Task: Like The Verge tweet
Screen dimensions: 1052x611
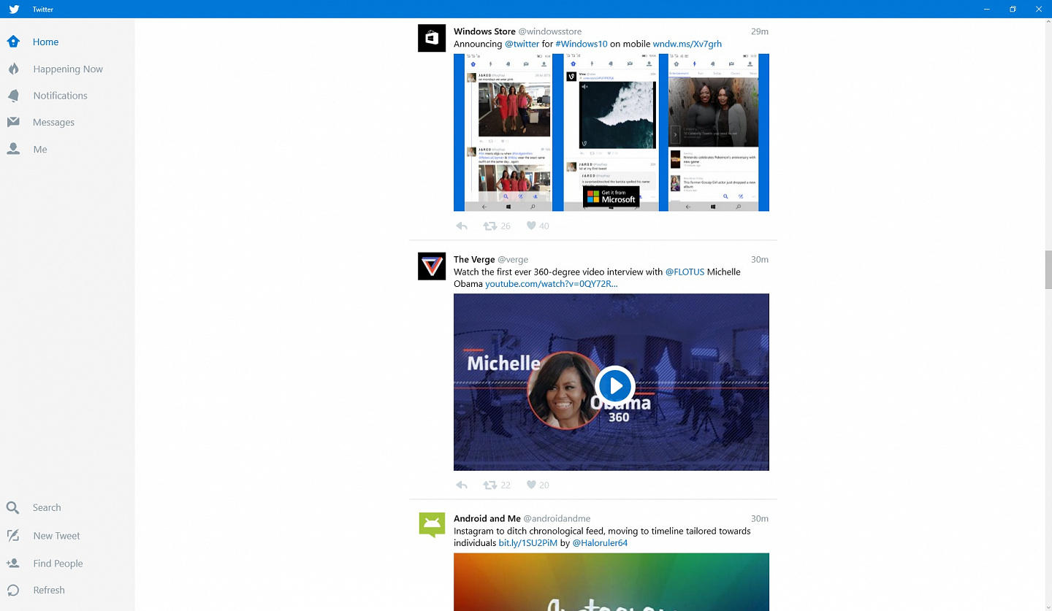Action: point(531,485)
